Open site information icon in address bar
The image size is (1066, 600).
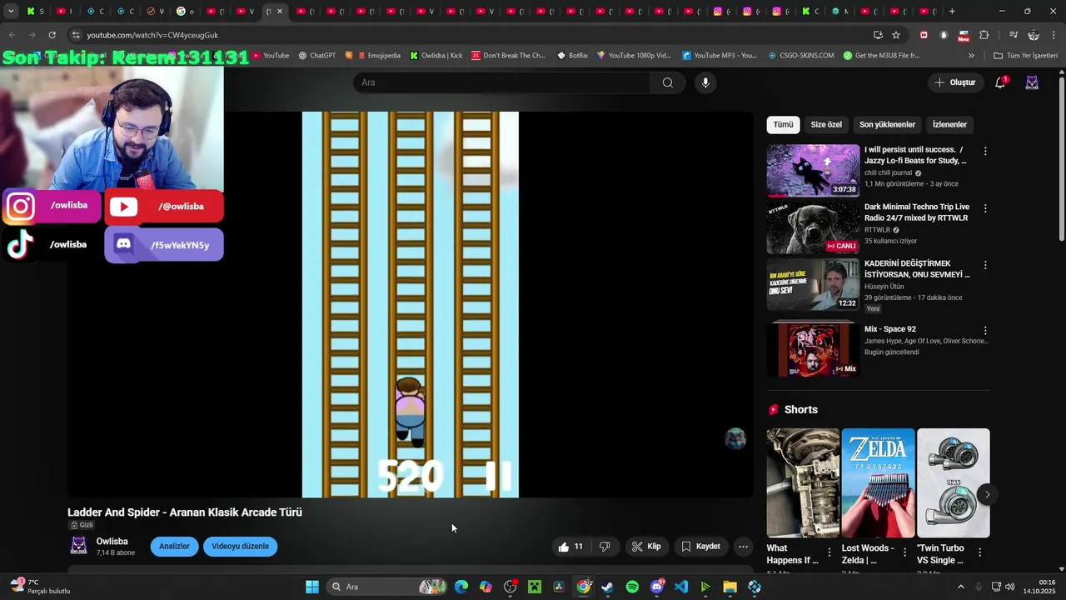point(76,35)
